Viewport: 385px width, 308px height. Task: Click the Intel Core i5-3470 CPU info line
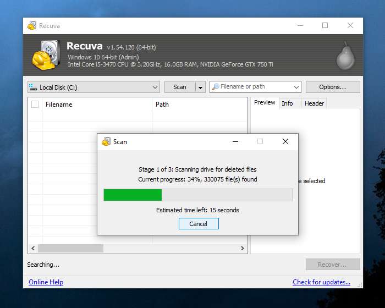(170, 64)
